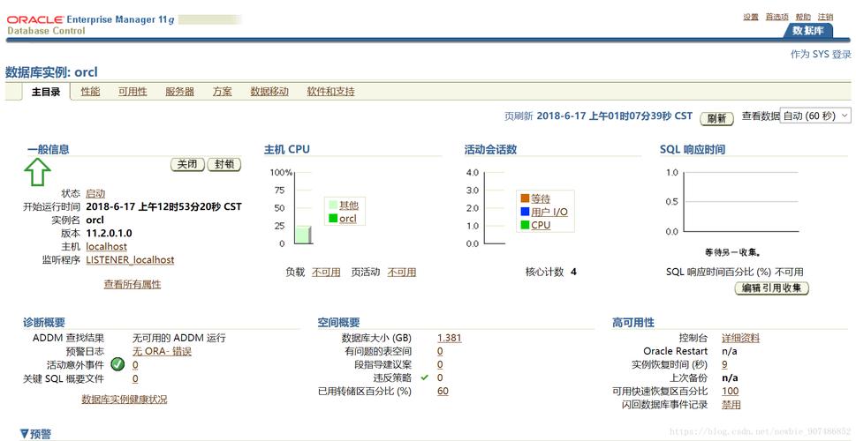Click the 其他 legend link

coord(349,206)
